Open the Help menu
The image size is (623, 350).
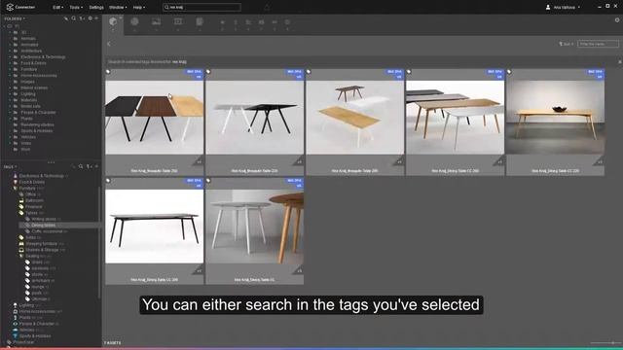pos(139,7)
